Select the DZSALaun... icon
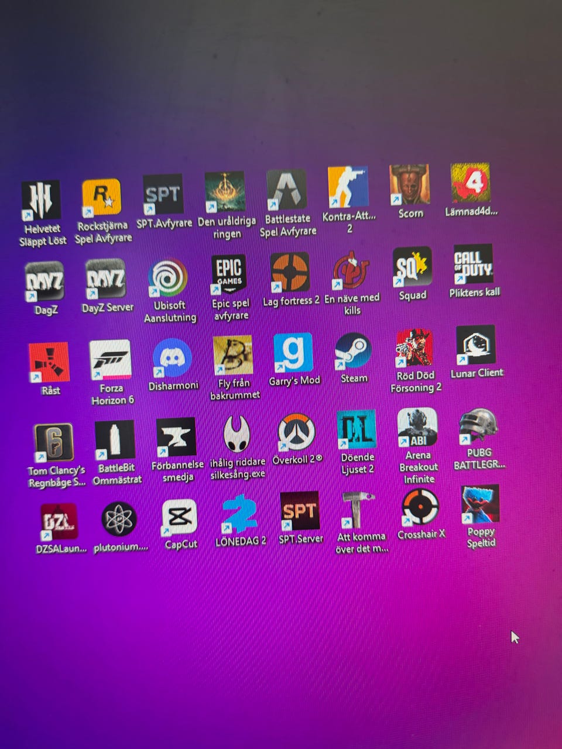 59,522
